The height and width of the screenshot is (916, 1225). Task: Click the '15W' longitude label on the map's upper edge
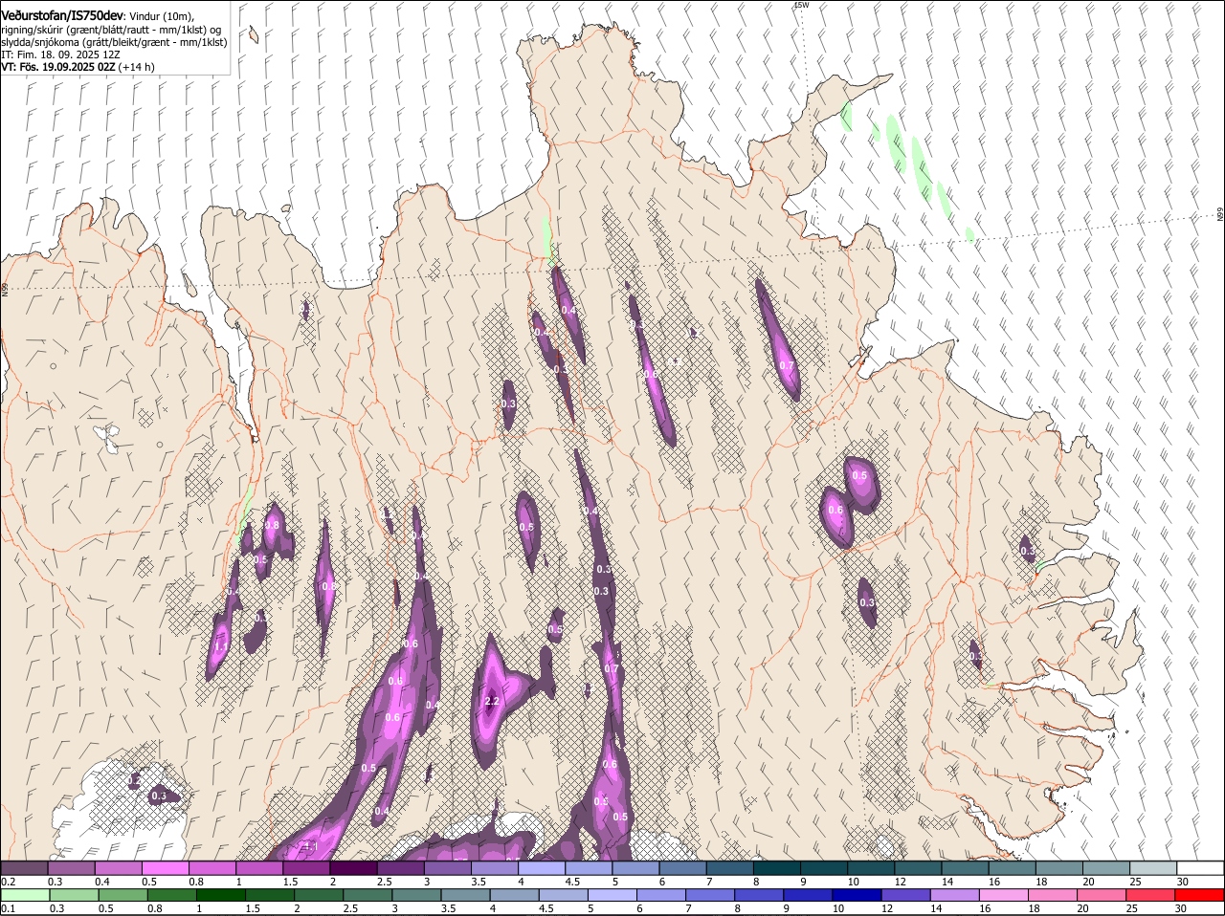pyautogui.click(x=801, y=5)
